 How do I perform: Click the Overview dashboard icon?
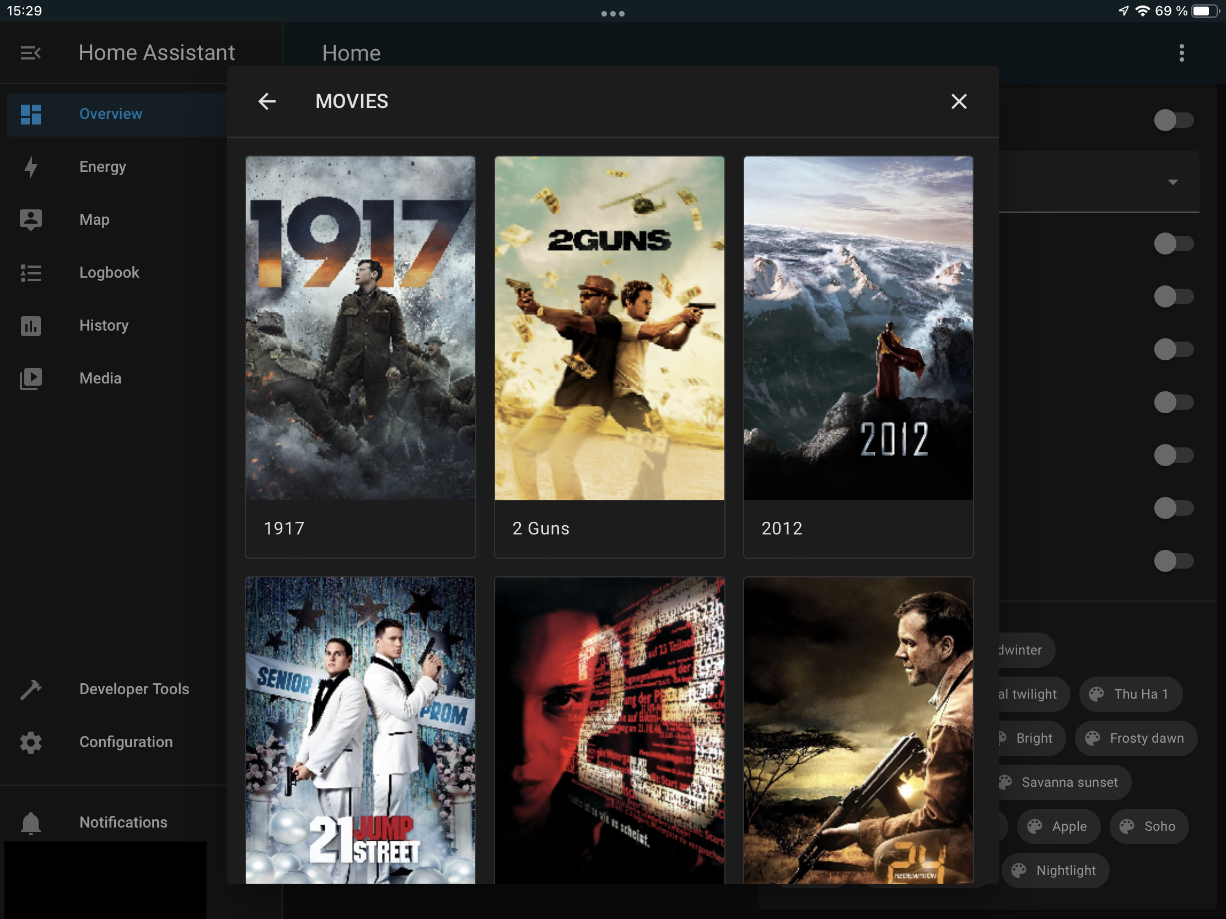coord(31,114)
